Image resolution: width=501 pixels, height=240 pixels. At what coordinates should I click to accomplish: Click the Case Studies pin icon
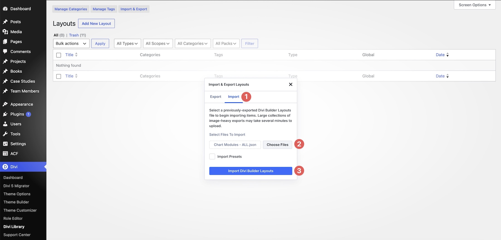click(x=5, y=81)
